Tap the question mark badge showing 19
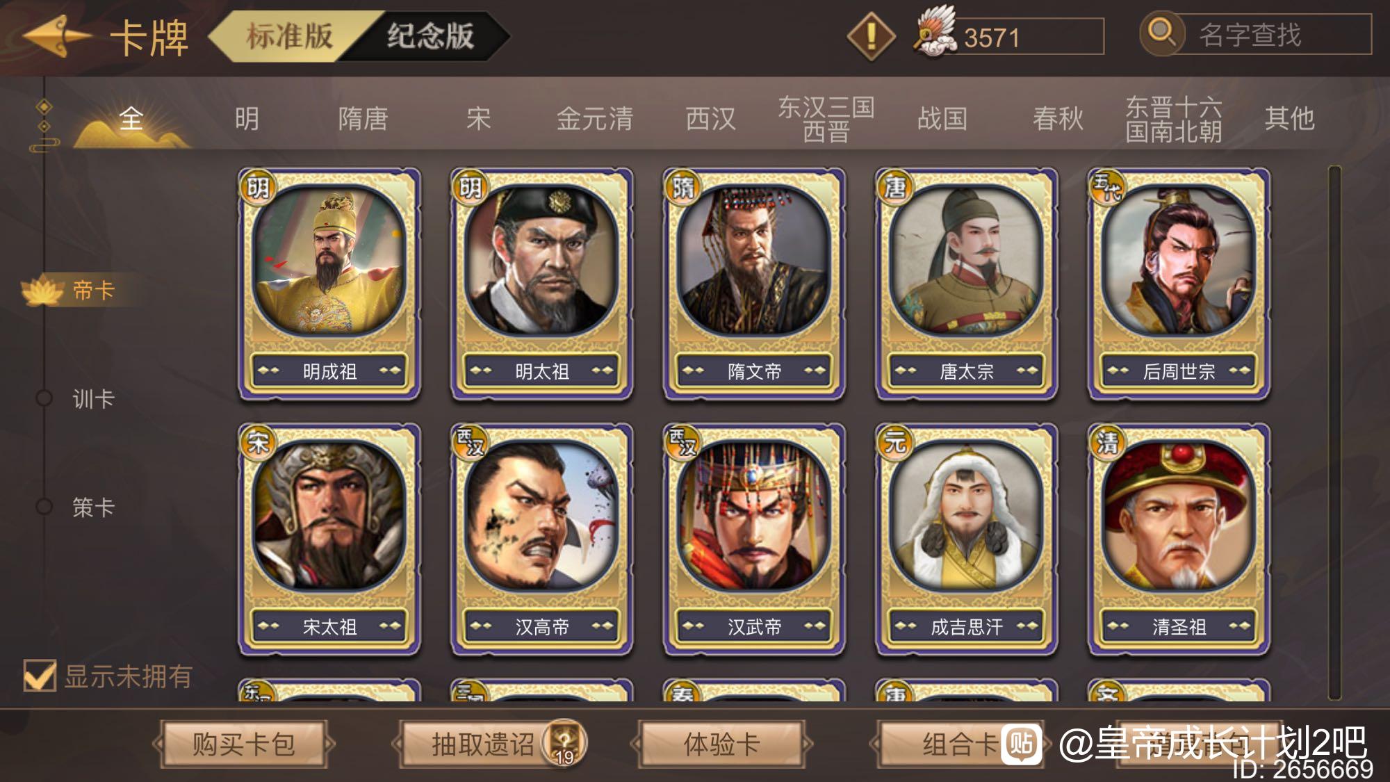1390x782 pixels. 565,742
